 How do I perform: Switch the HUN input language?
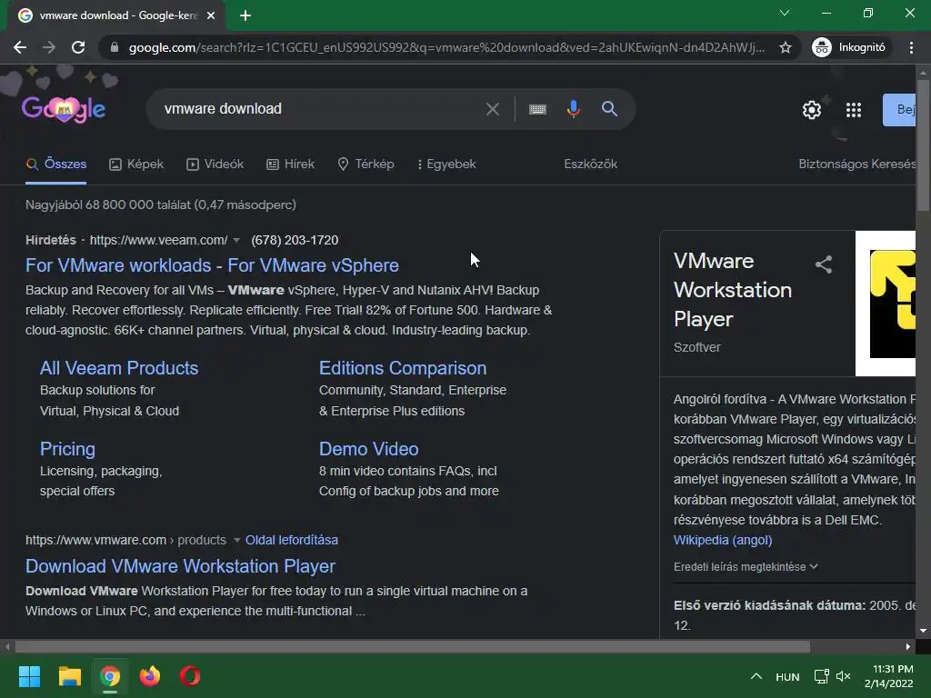click(x=787, y=676)
